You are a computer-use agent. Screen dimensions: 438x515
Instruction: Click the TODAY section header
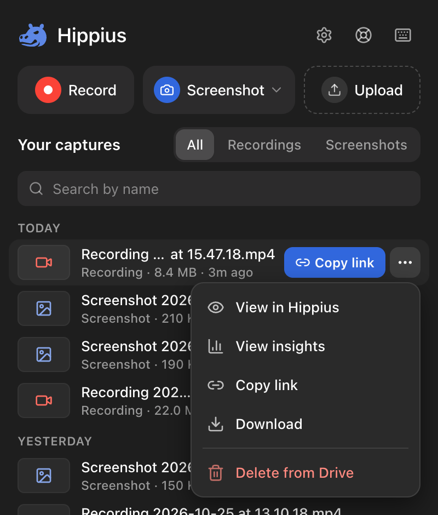point(39,228)
